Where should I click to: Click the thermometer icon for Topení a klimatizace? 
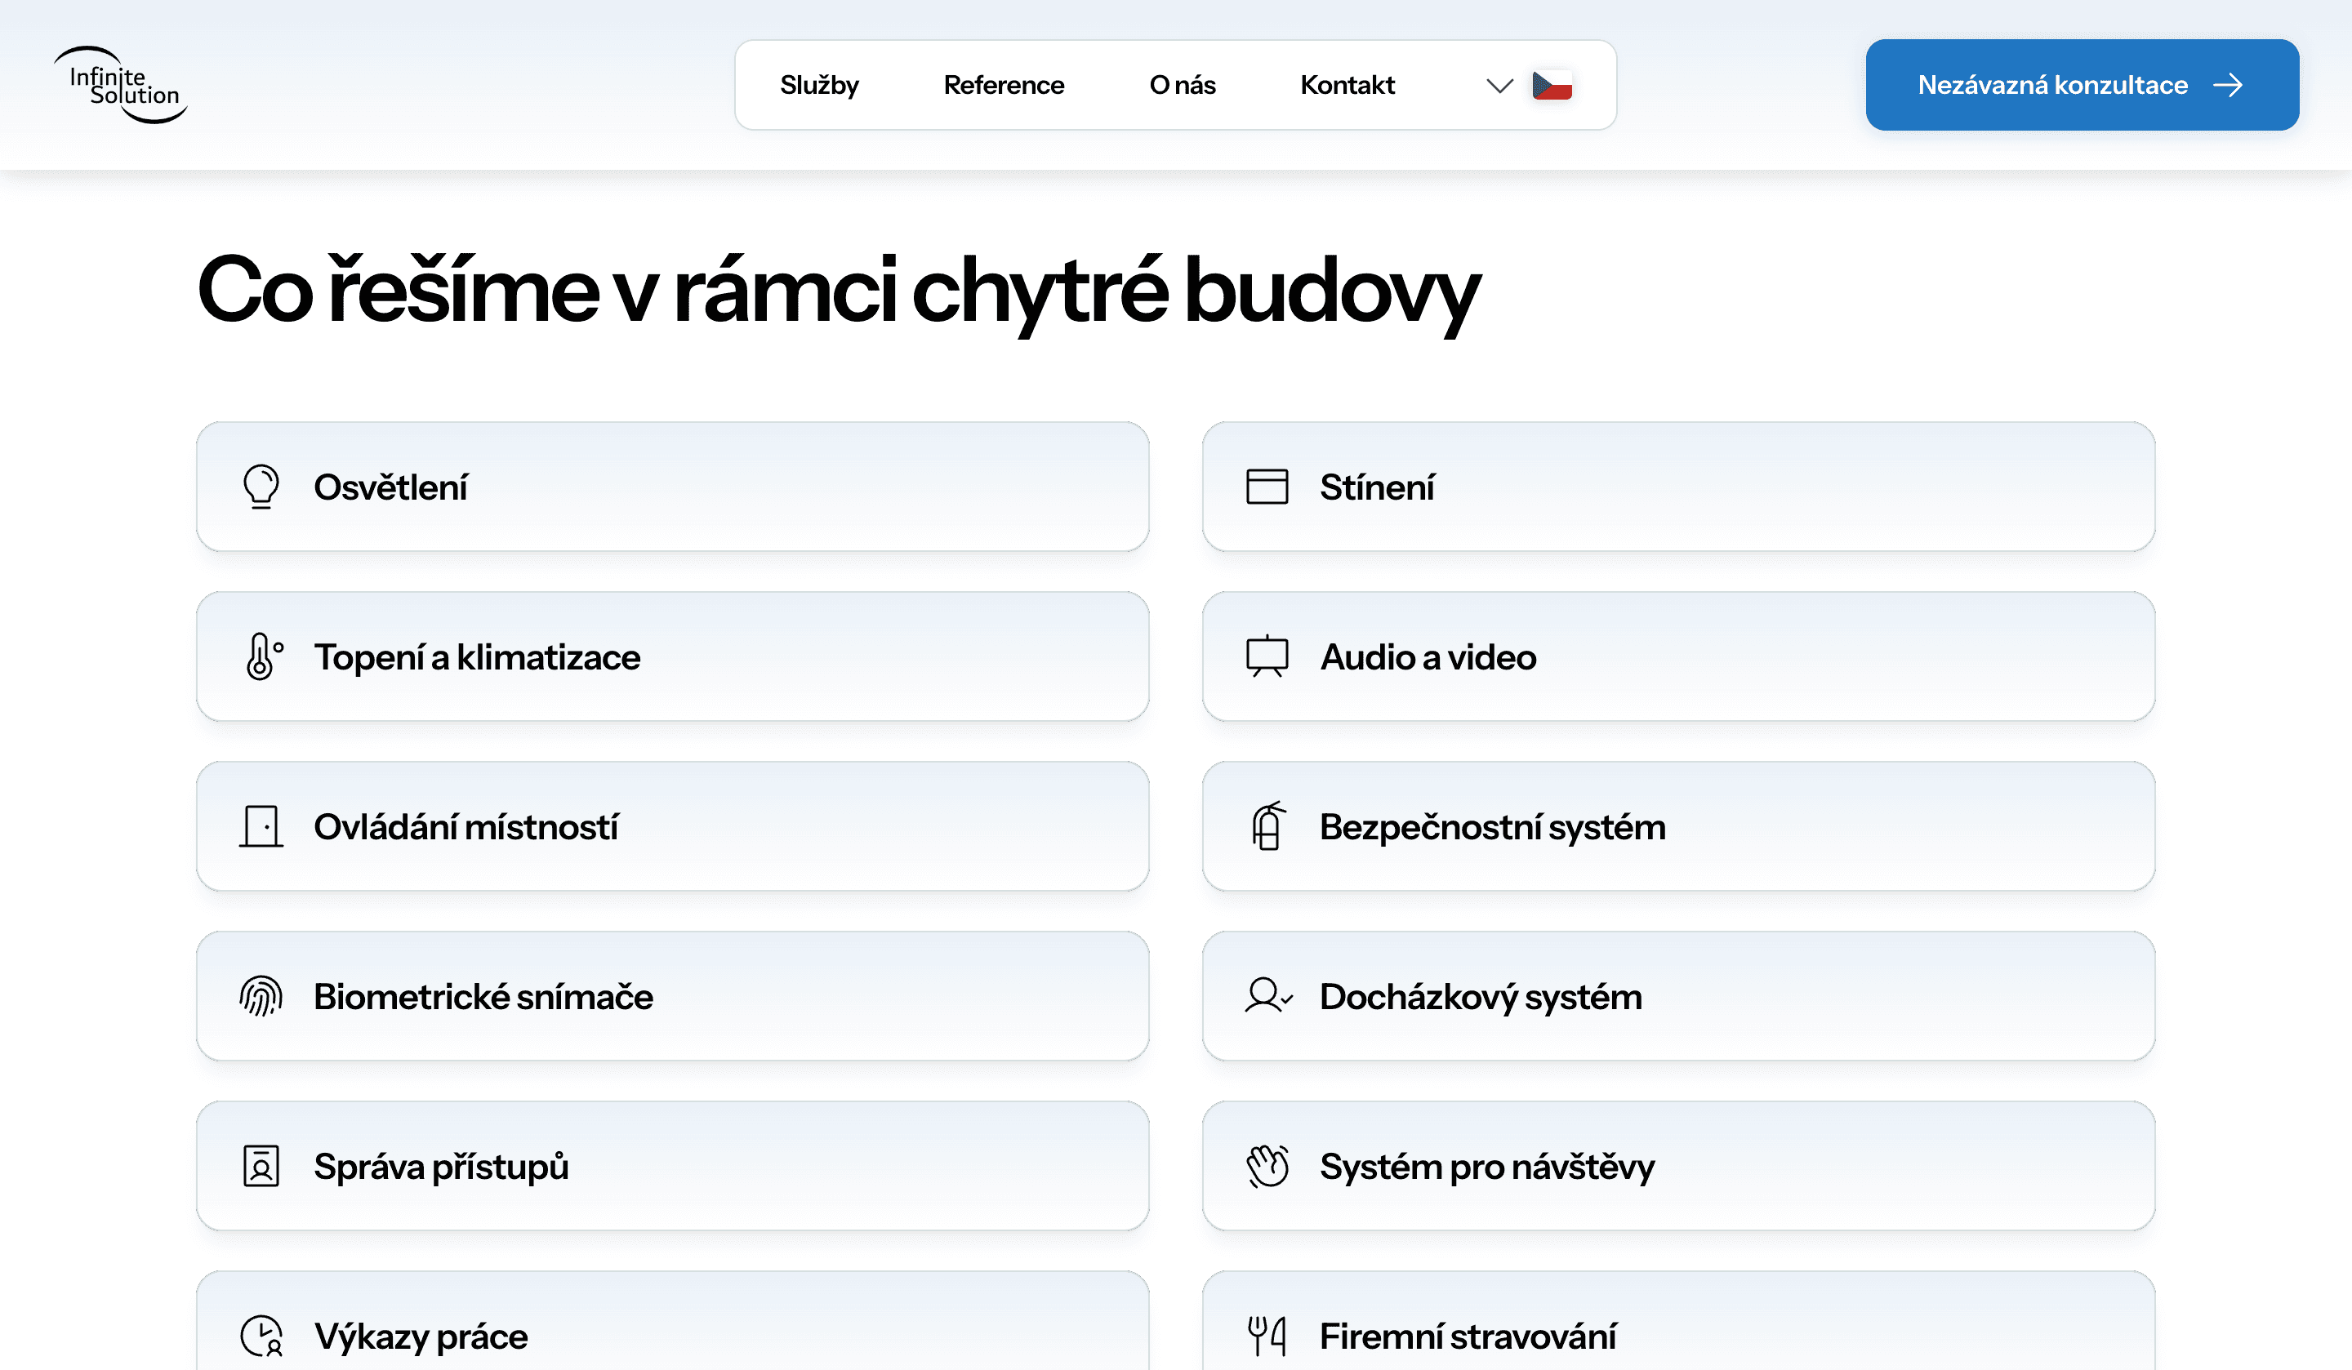pyautogui.click(x=262, y=656)
